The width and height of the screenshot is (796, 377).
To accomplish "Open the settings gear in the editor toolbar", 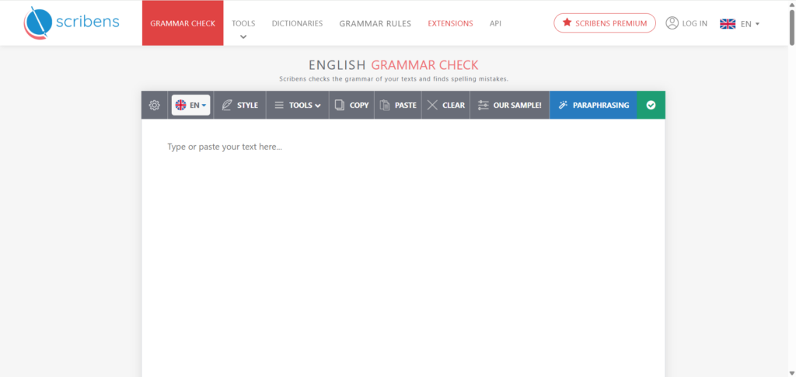I will coord(154,105).
